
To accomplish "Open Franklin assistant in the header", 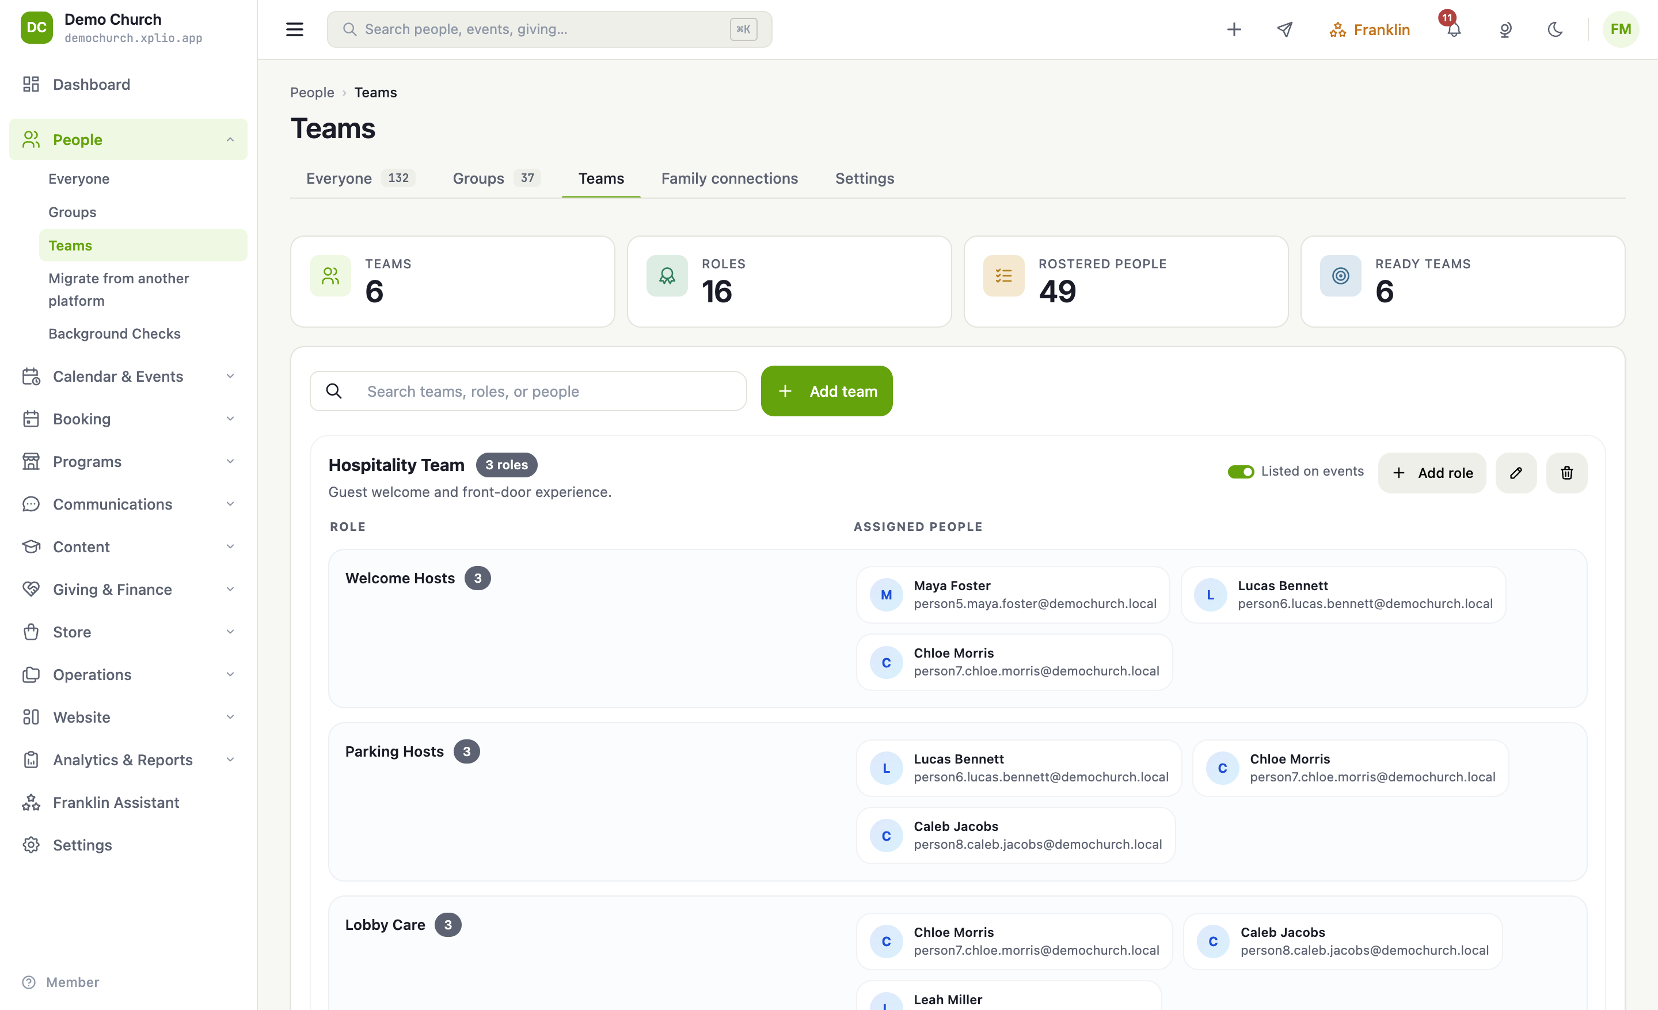I will coord(1370,29).
